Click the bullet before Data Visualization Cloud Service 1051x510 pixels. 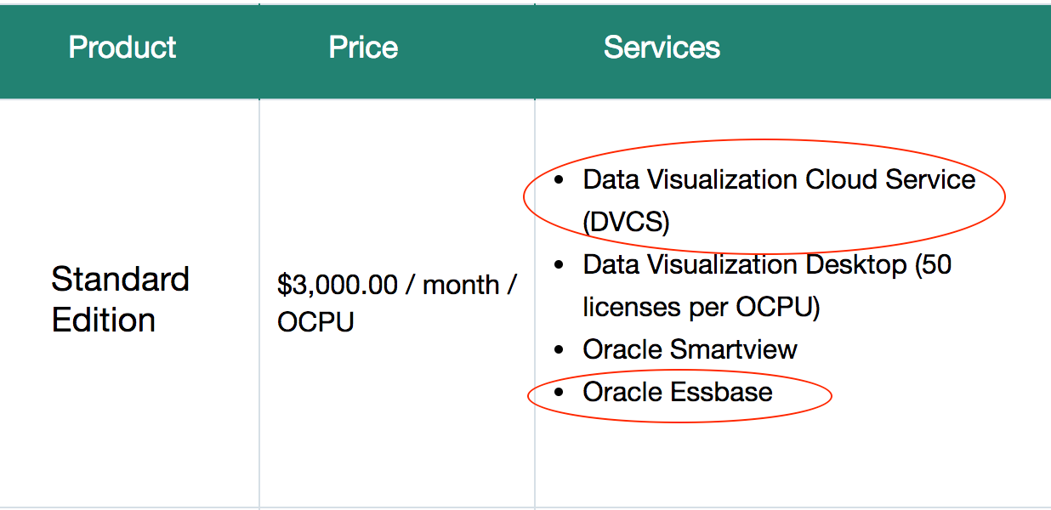click(x=559, y=180)
